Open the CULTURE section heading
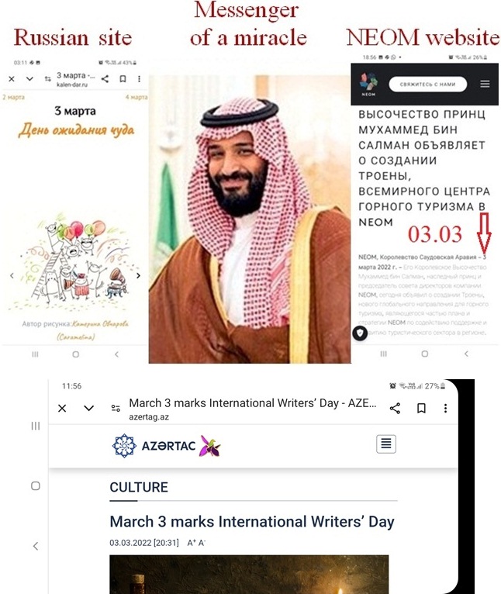Screen dimensions: 501x594 coord(139,487)
